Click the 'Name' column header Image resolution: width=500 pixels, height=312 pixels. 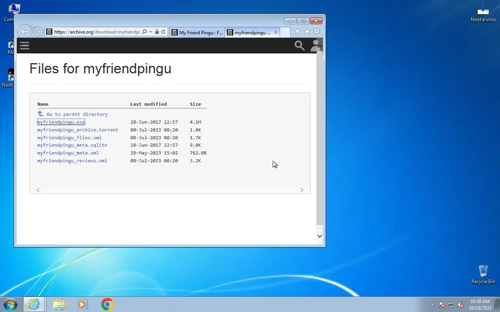(x=43, y=104)
